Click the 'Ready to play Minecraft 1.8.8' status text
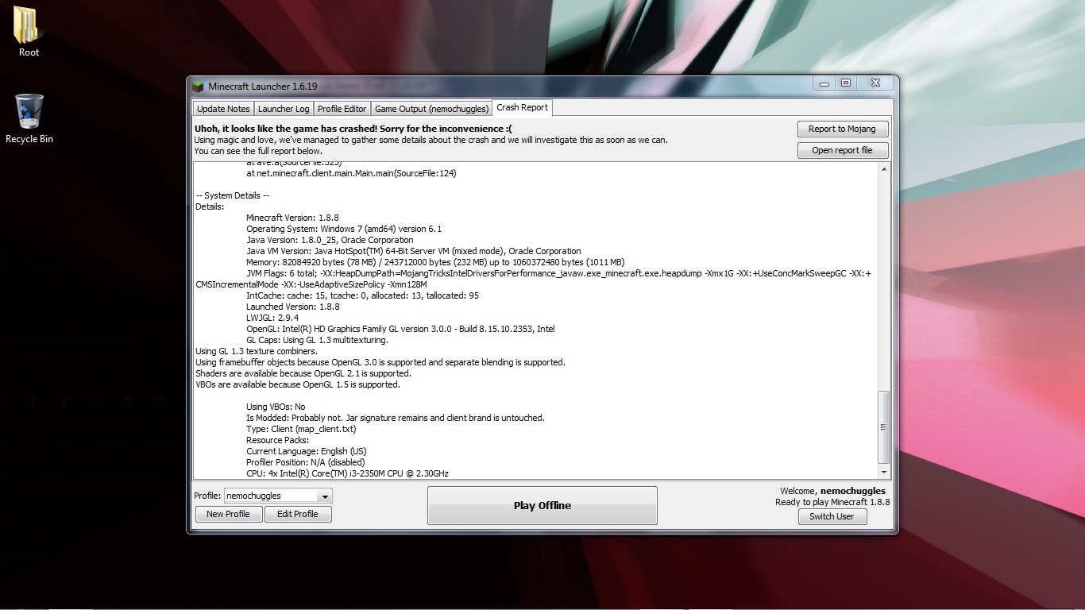The height and width of the screenshot is (610, 1085). click(x=832, y=502)
